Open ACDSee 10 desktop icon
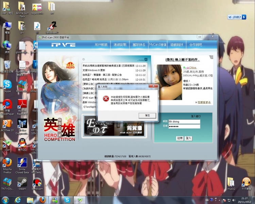The height and width of the screenshot is (204, 255). click(x=7, y=125)
